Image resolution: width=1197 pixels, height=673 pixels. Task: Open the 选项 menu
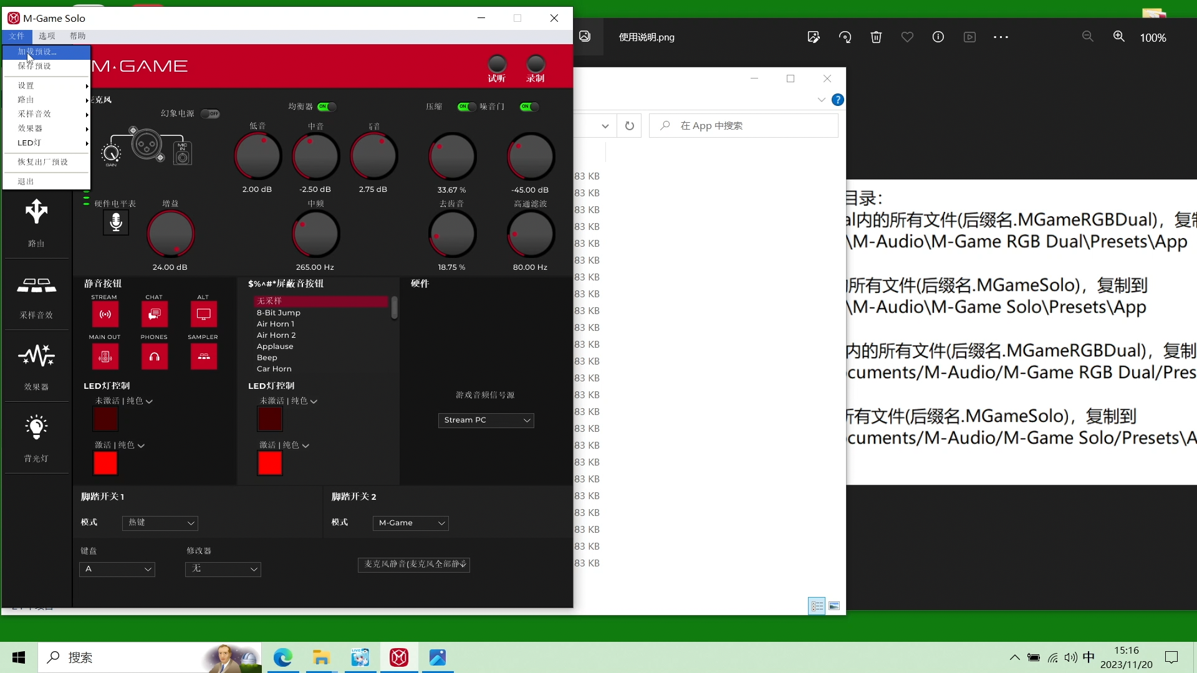point(47,36)
